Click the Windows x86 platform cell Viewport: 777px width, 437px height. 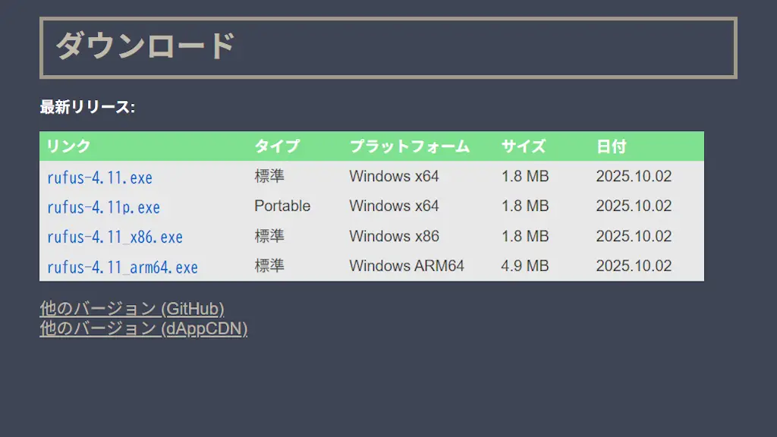(x=394, y=236)
